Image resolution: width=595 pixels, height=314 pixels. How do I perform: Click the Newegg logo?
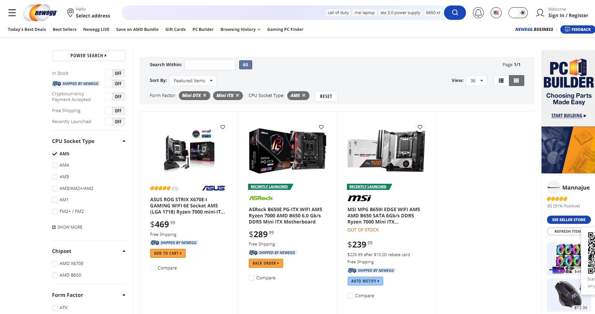(40, 13)
